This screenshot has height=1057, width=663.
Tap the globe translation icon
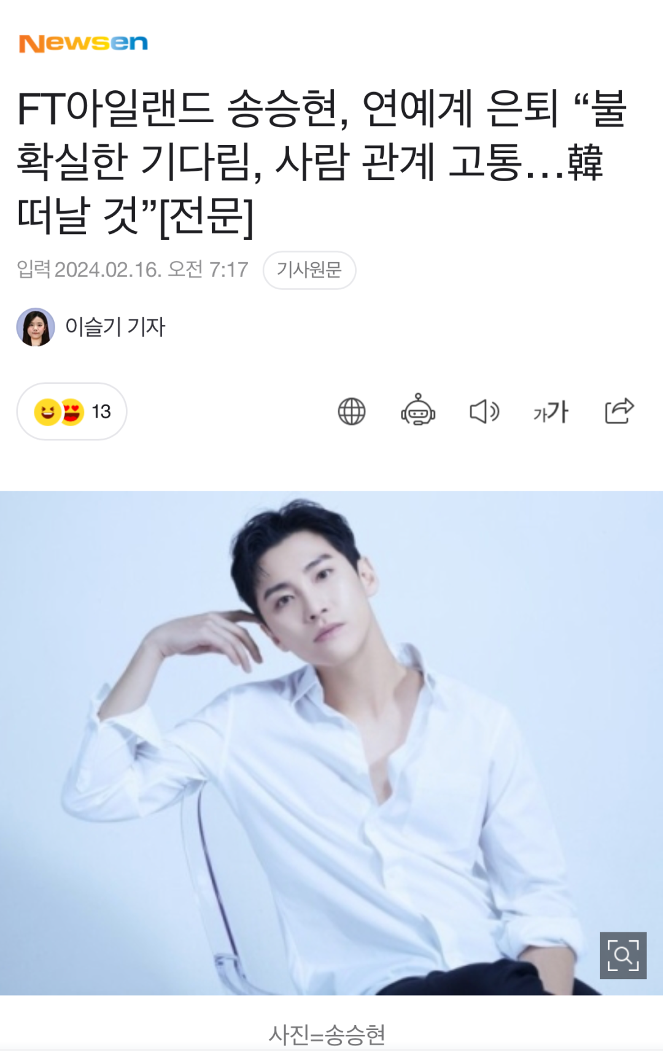tap(352, 411)
